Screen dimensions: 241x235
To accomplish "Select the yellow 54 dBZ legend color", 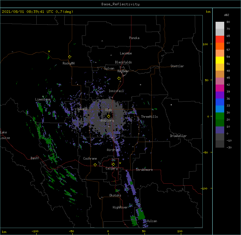I will [x=220, y=60].
